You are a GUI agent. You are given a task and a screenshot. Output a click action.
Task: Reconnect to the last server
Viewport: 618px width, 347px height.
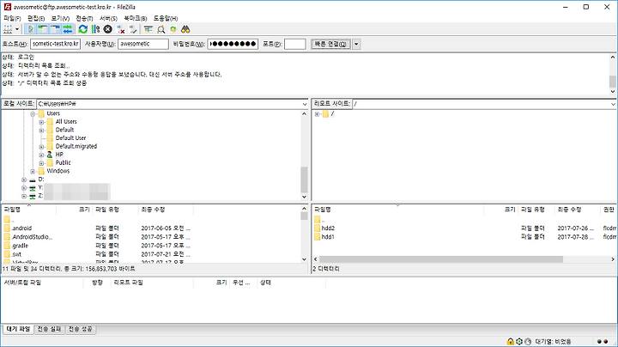pos(133,29)
